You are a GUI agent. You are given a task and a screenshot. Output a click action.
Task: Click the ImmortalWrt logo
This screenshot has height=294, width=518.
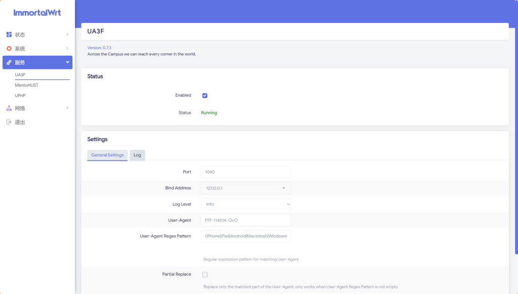point(37,13)
